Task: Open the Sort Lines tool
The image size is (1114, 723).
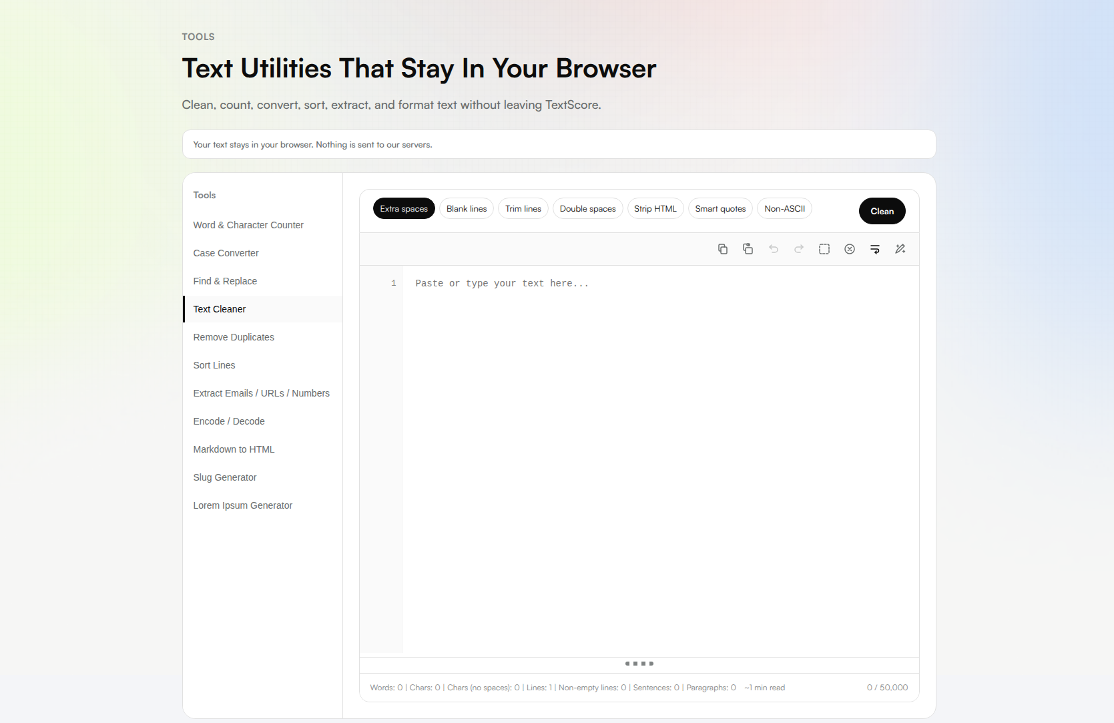Action: pyautogui.click(x=262, y=365)
